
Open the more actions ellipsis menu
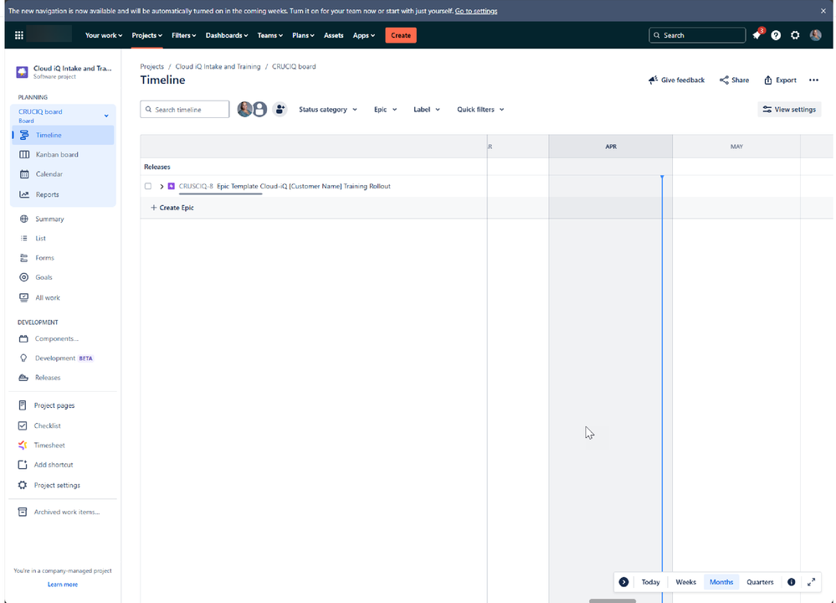click(x=813, y=80)
